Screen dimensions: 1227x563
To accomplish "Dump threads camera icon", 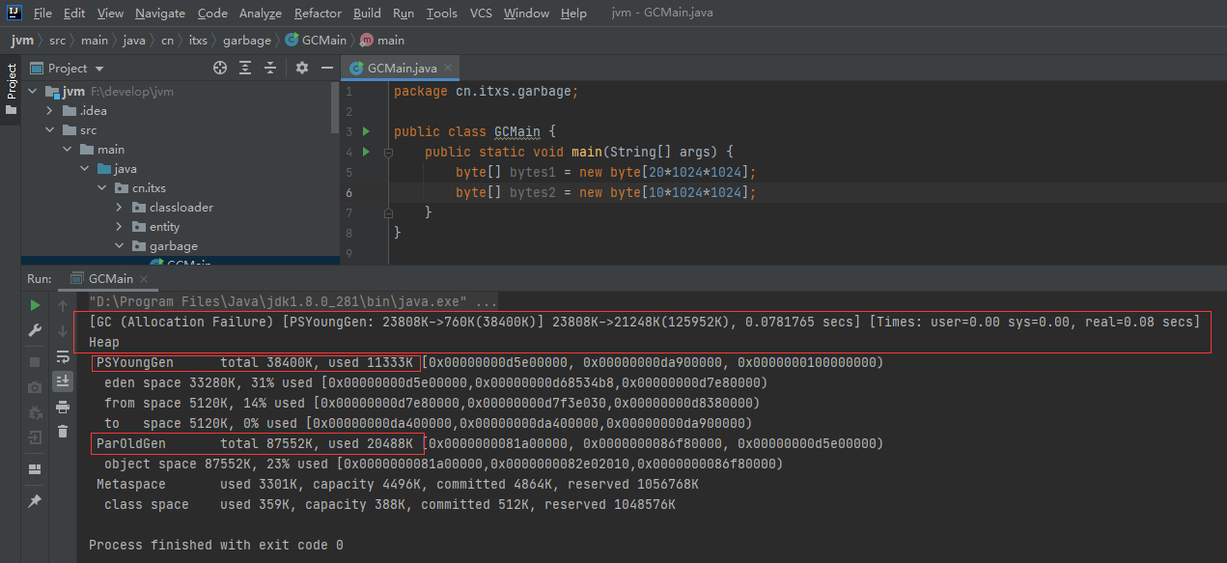I will pyautogui.click(x=35, y=387).
